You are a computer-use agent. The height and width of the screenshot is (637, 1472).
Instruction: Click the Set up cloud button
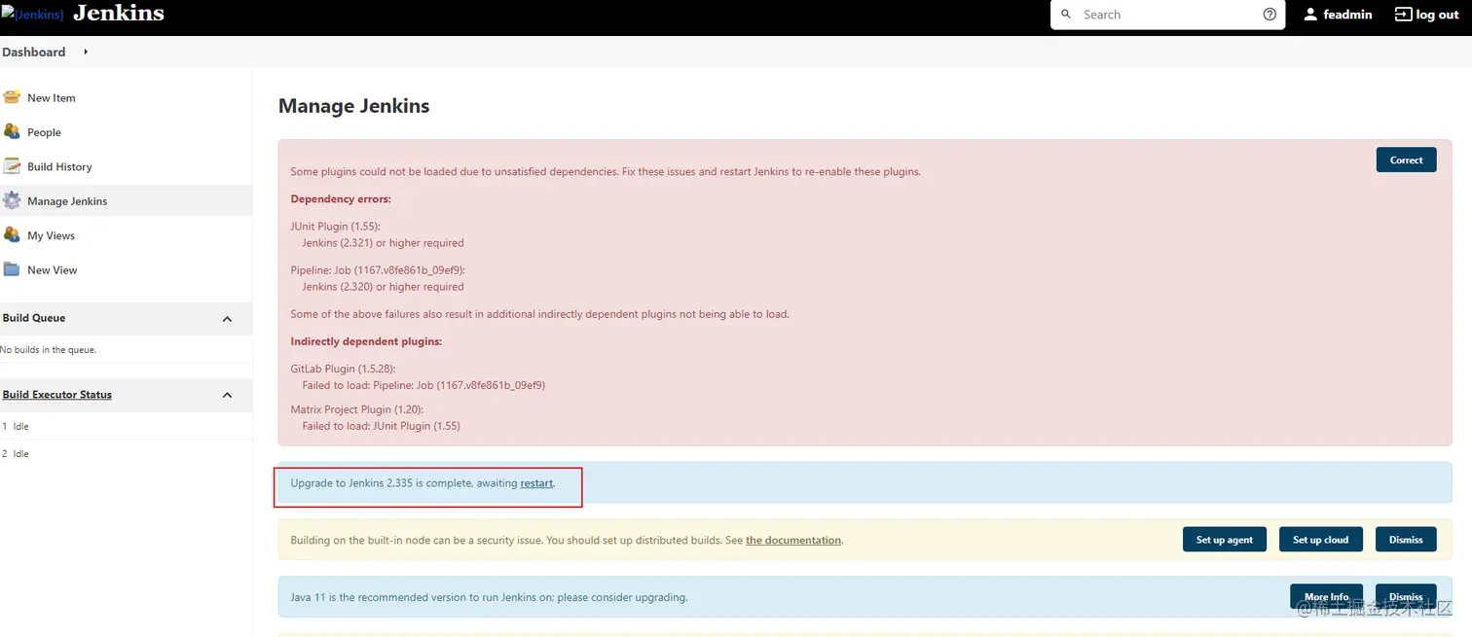coord(1320,540)
